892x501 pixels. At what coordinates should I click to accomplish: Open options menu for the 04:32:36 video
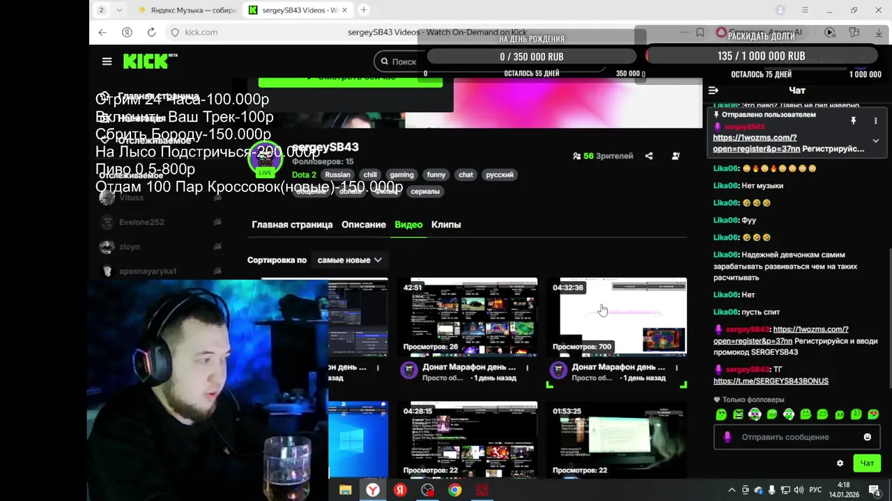[x=677, y=367]
